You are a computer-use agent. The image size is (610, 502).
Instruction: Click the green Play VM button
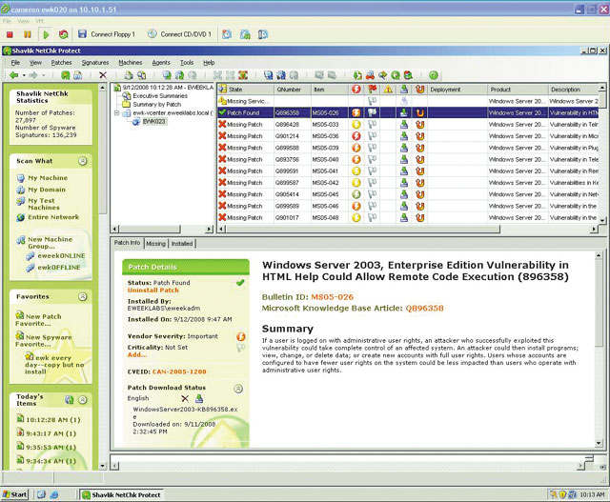[46, 34]
